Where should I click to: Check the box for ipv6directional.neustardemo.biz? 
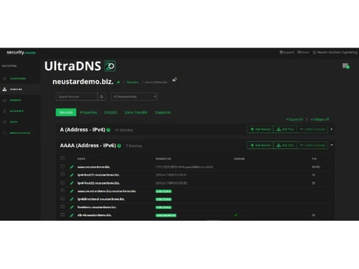tap(62, 199)
